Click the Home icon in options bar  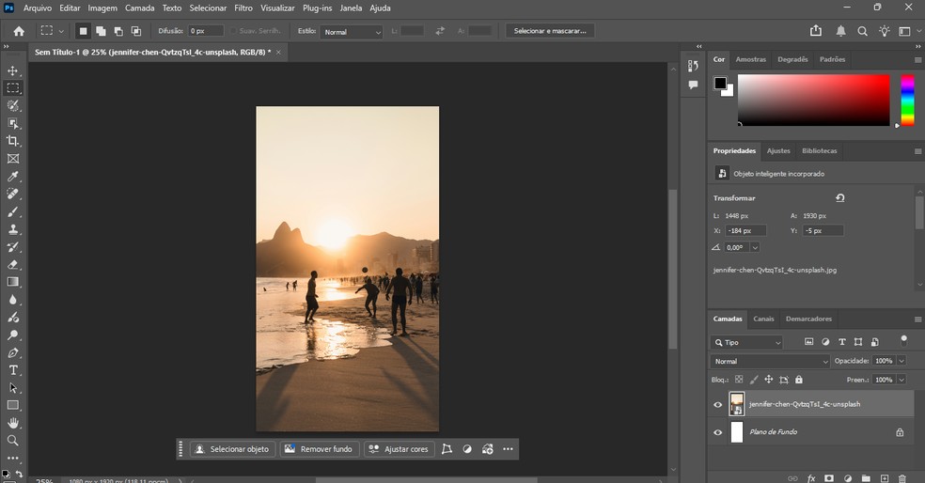tap(19, 31)
